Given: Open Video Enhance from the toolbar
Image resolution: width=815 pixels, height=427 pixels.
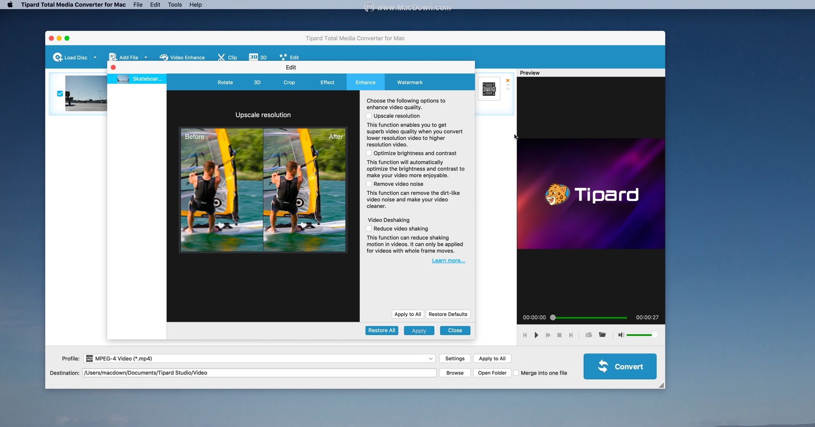Looking at the screenshot, I should pos(164,57).
